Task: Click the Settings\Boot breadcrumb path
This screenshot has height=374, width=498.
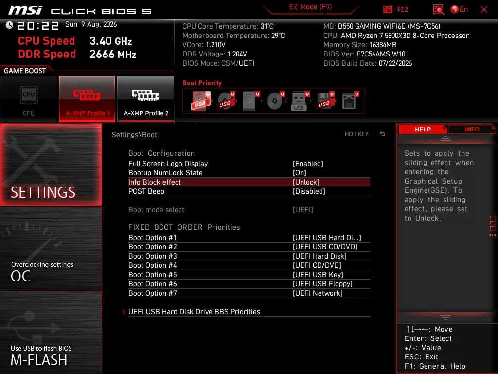Action: [134, 135]
